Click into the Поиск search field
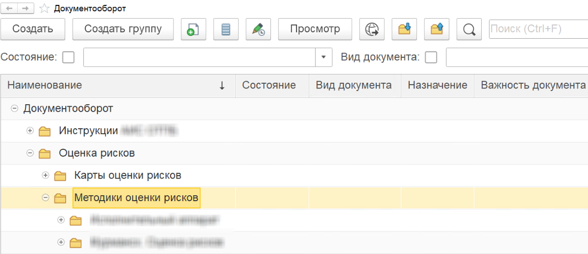The width and height of the screenshot is (588, 254). 537,29
